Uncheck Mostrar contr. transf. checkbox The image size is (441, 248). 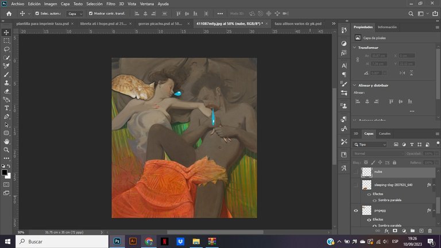point(91,13)
